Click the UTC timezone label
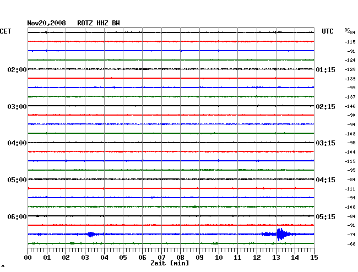358x272 pixels. (327, 31)
